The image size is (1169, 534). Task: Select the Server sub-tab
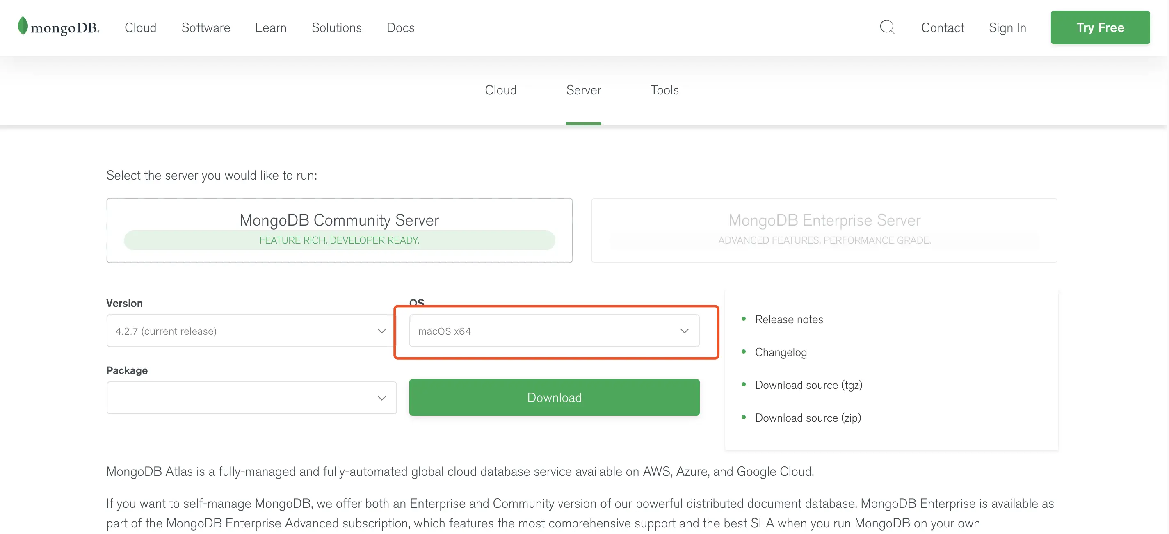click(x=583, y=90)
